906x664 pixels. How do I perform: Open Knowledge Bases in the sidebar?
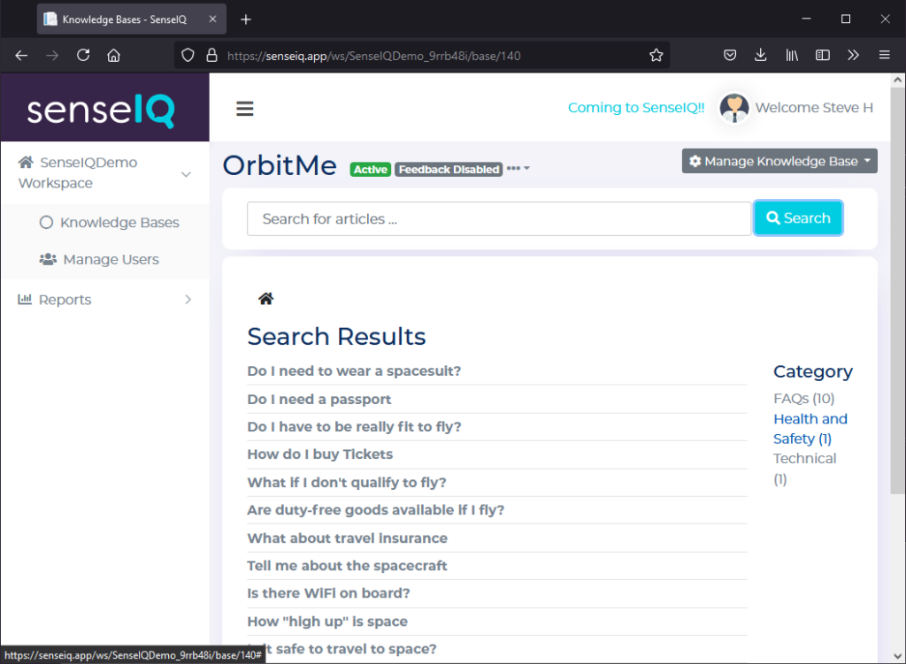click(109, 222)
